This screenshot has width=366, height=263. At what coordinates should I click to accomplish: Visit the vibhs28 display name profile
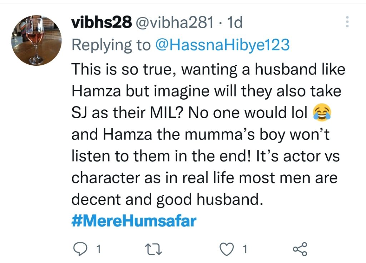(x=102, y=23)
